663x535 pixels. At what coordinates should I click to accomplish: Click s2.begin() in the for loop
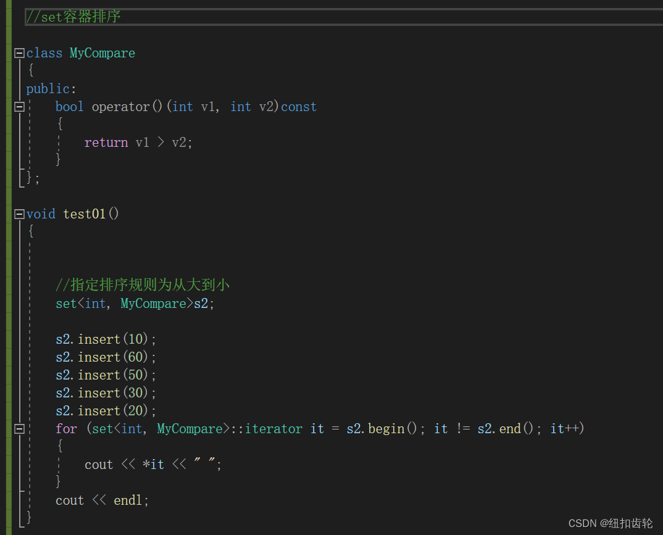click(382, 428)
